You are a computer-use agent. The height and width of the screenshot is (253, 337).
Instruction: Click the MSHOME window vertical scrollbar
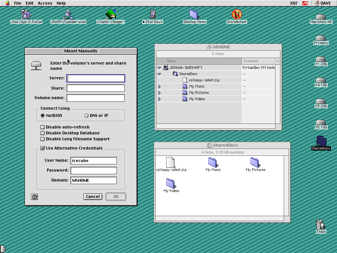tap(278, 94)
